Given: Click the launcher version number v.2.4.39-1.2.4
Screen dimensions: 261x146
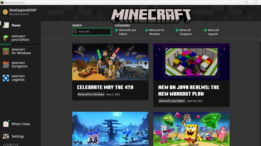Looking at the screenshot, I should click(11, 144).
